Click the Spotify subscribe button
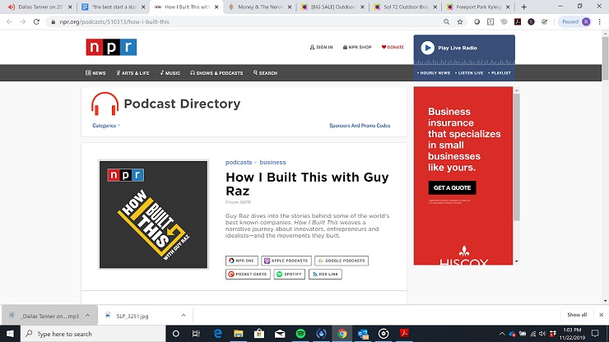Image resolution: width=609 pixels, height=342 pixels. tap(290, 274)
